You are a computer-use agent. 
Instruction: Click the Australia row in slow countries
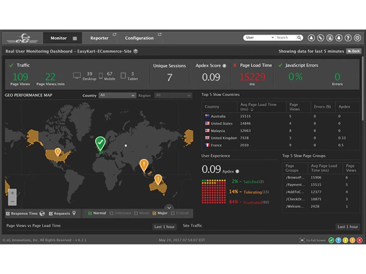click(x=281, y=116)
